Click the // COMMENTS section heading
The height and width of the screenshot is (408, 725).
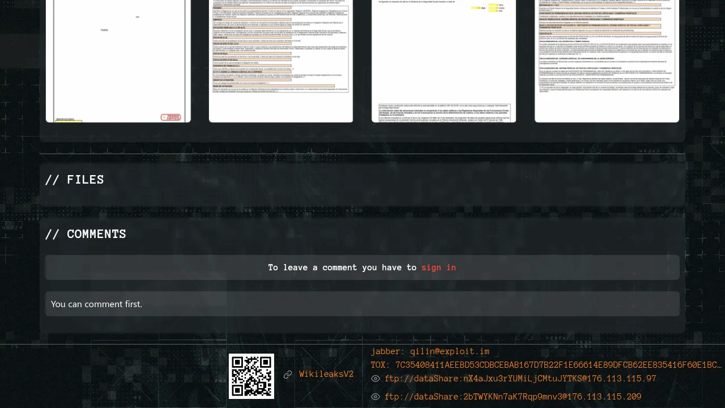[86, 234]
